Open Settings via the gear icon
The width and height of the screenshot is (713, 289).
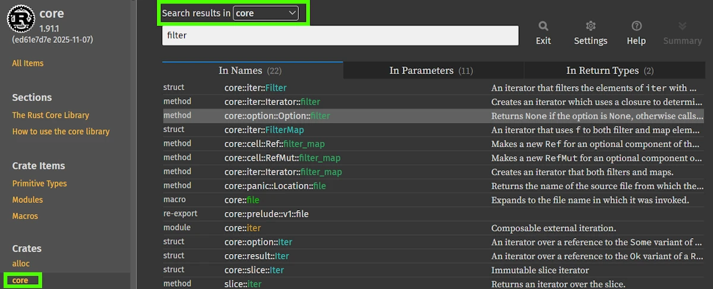(x=590, y=26)
